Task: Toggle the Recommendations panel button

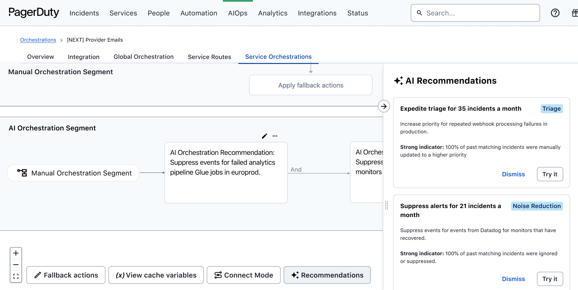Action: click(x=327, y=275)
